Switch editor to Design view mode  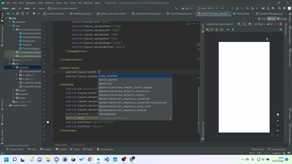282,19
